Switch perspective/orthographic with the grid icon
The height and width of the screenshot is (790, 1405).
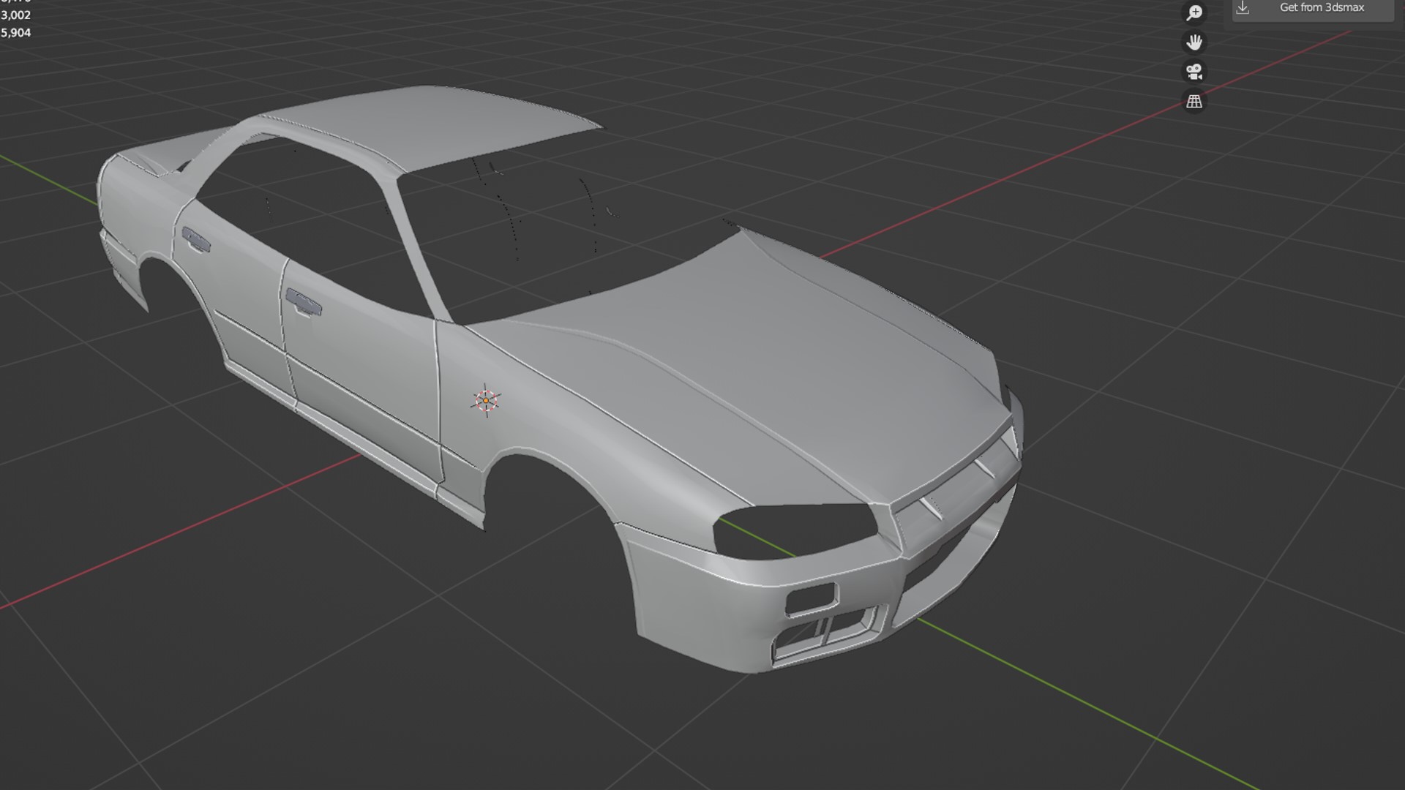tap(1194, 102)
